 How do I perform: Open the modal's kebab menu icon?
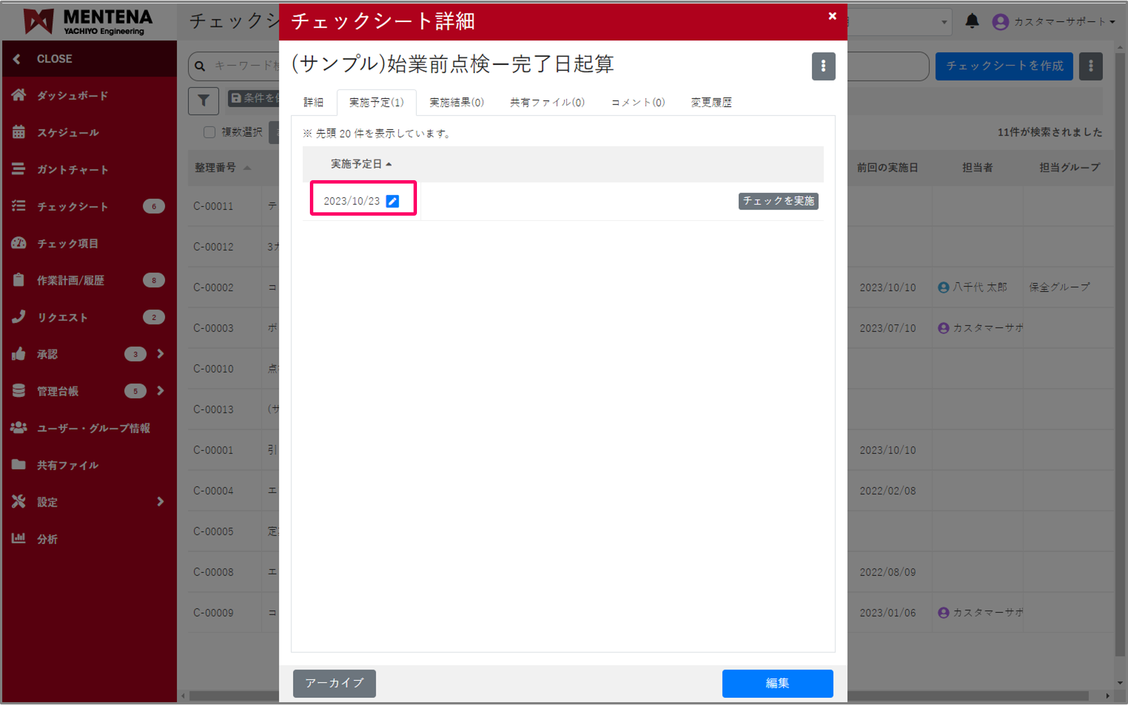point(823,66)
